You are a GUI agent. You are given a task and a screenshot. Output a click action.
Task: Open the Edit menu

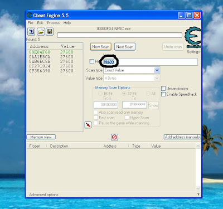(x=40, y=23)
